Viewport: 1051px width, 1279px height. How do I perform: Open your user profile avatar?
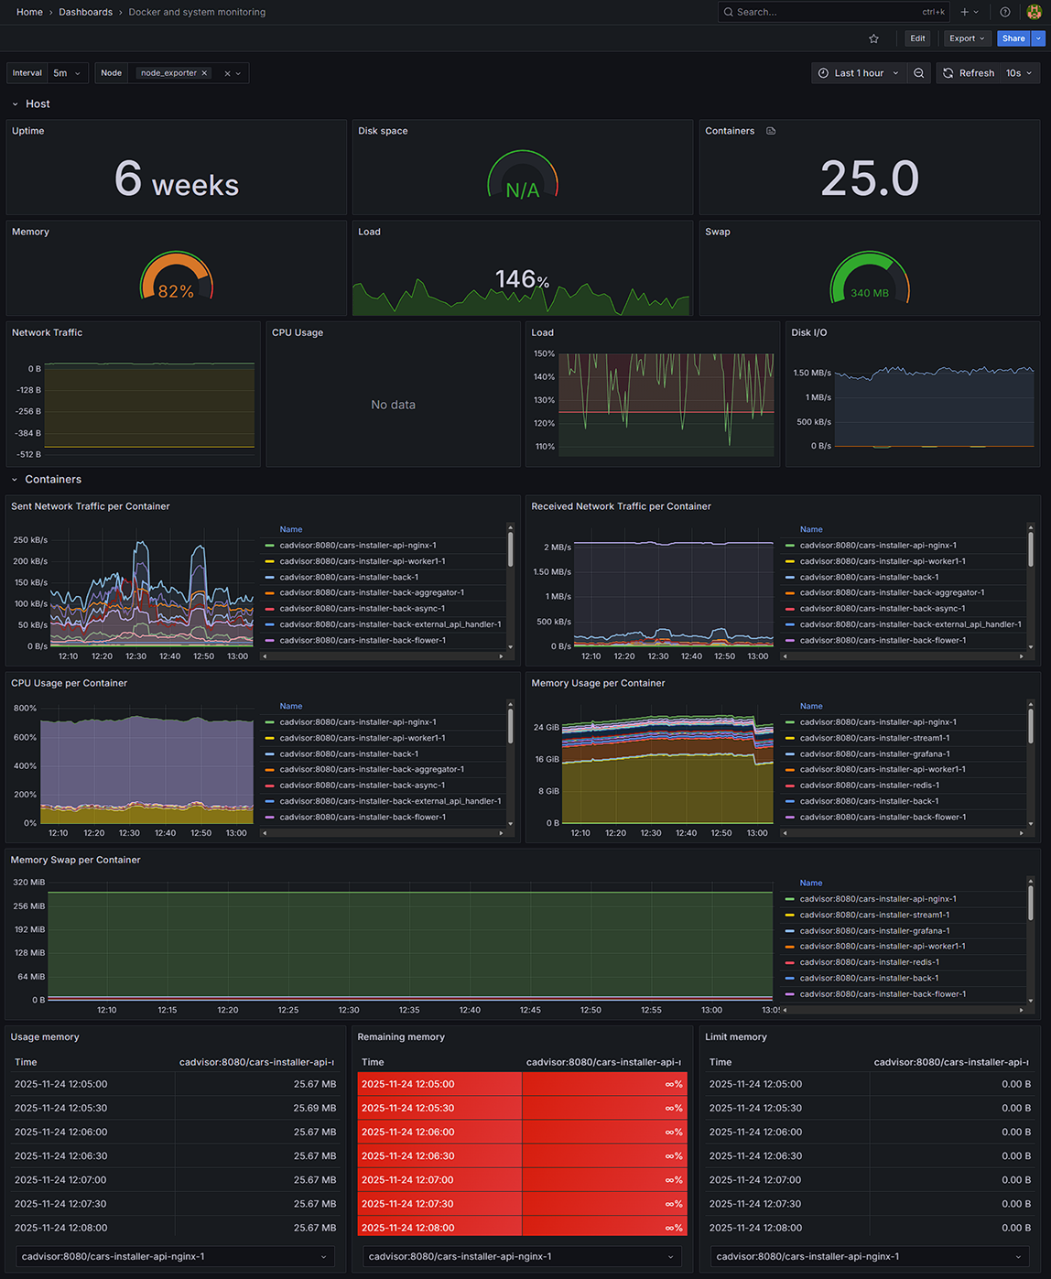tap(1034, 12)
